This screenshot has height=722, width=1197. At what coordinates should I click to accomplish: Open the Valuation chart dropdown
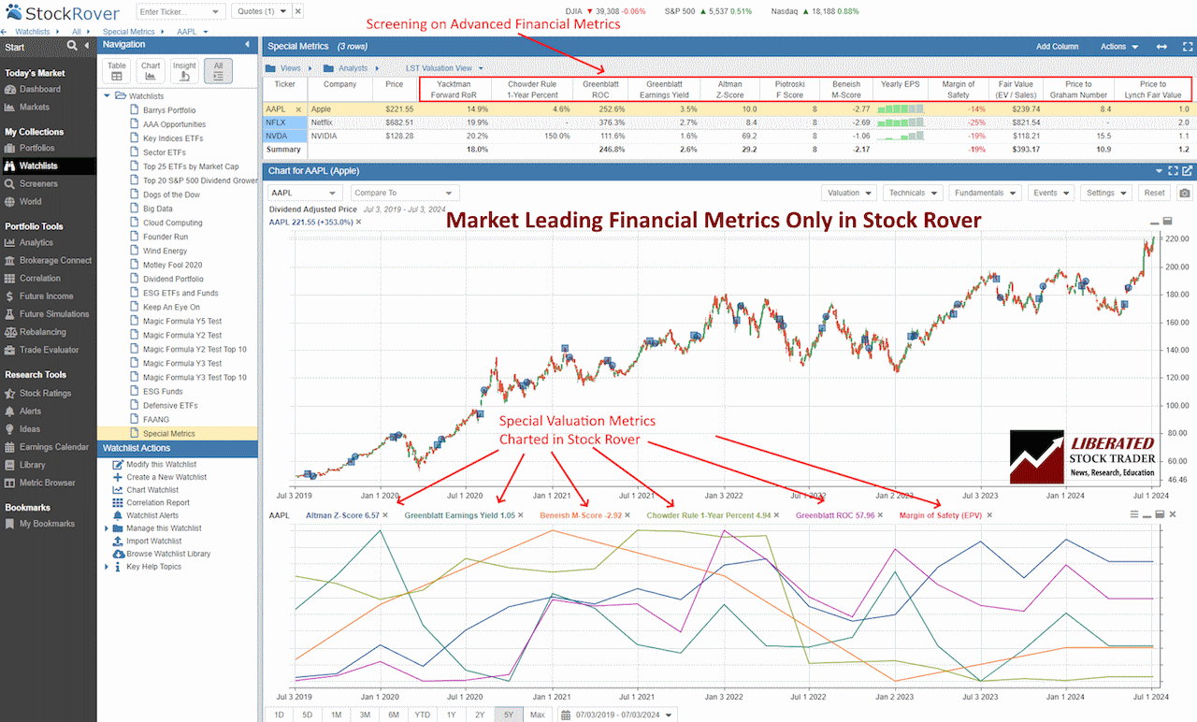pos(849,193)
